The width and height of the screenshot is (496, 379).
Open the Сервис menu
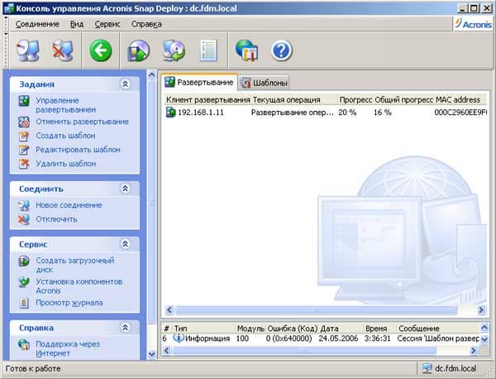(x=107, y=24)
